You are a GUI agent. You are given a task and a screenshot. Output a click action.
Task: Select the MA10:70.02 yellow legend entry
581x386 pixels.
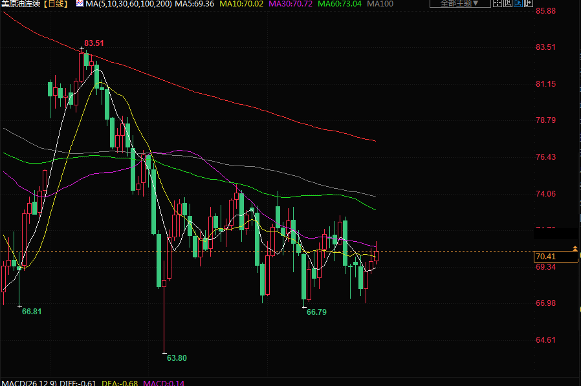(x=241, y=4)
